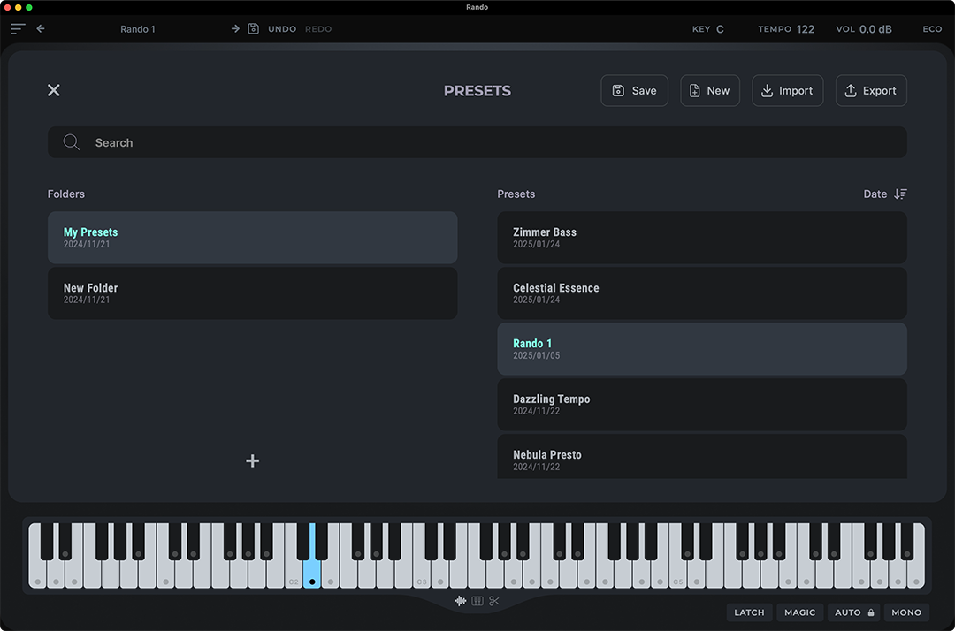Viewport: 955px width, 631px height.
Task: Open the hamburger menu icon
Action: point(18,29)
